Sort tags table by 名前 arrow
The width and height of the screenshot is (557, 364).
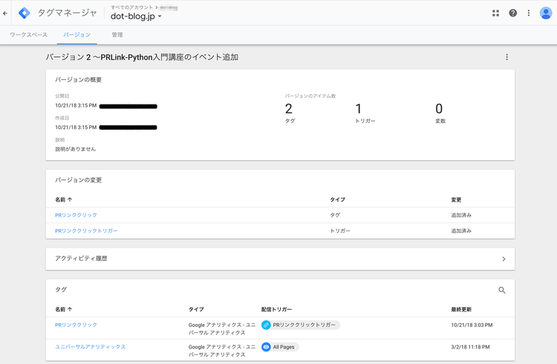(x=70, y=309)
